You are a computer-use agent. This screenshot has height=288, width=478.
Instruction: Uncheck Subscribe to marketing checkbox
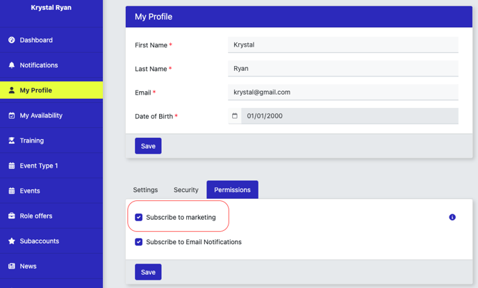139,217
